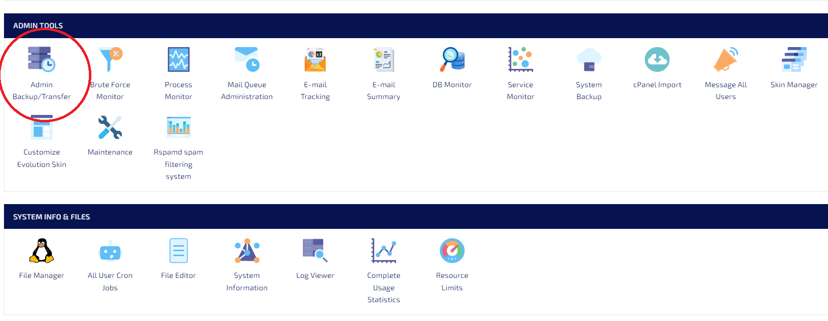
Task: Open Rspamd spam filtering system
Action: click(x=178, y=128)
